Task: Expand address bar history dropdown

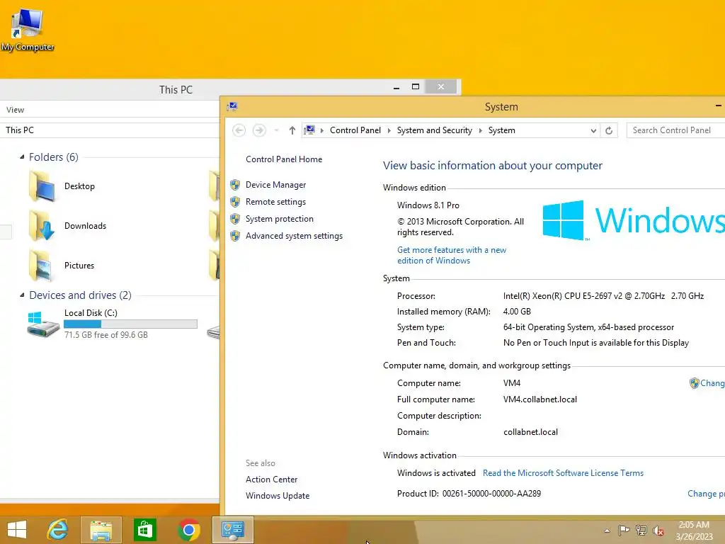Action: (x=593, y=130)
